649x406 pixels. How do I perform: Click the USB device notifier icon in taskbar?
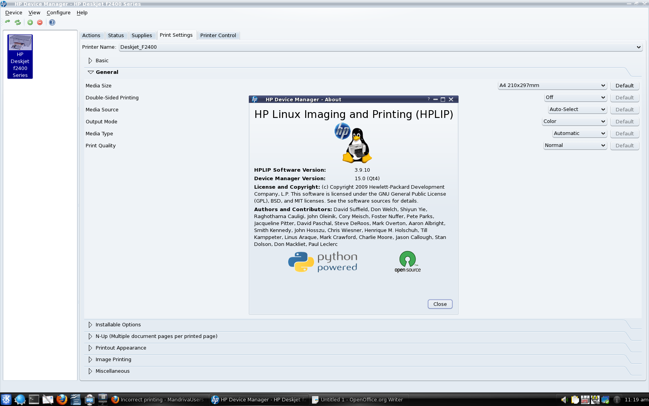[x=90, y=399]
